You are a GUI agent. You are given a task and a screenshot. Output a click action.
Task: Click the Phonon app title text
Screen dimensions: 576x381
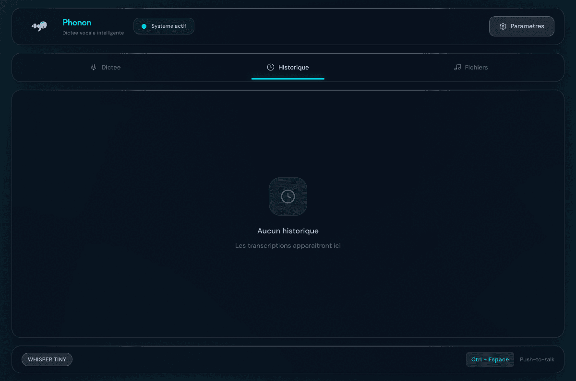tap(77, 23)
